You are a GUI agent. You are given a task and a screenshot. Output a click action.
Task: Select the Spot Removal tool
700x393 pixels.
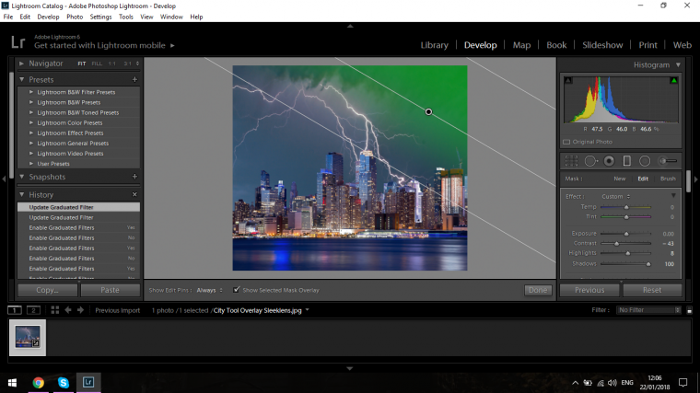click(x=590, y=161)
